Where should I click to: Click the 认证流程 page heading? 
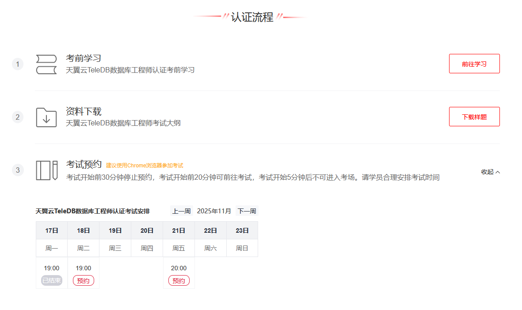click(x=252, y=17)
